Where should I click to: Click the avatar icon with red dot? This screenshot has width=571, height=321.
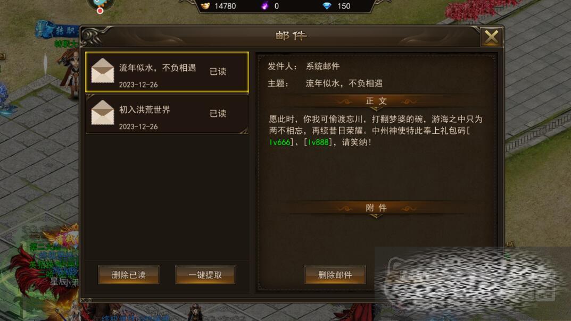click(100, 5)
